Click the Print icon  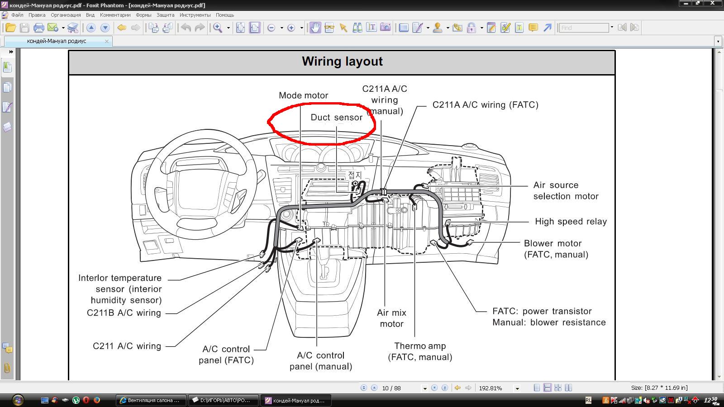coord(39,28)
